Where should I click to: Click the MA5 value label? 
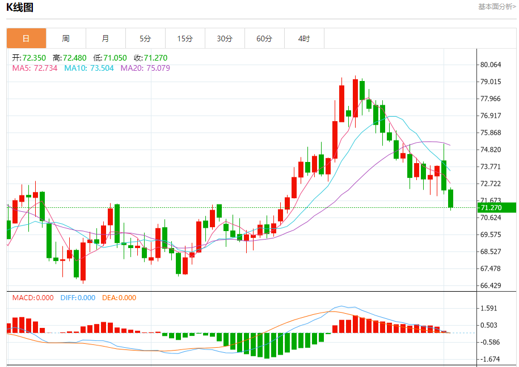(x=35, y=68)
